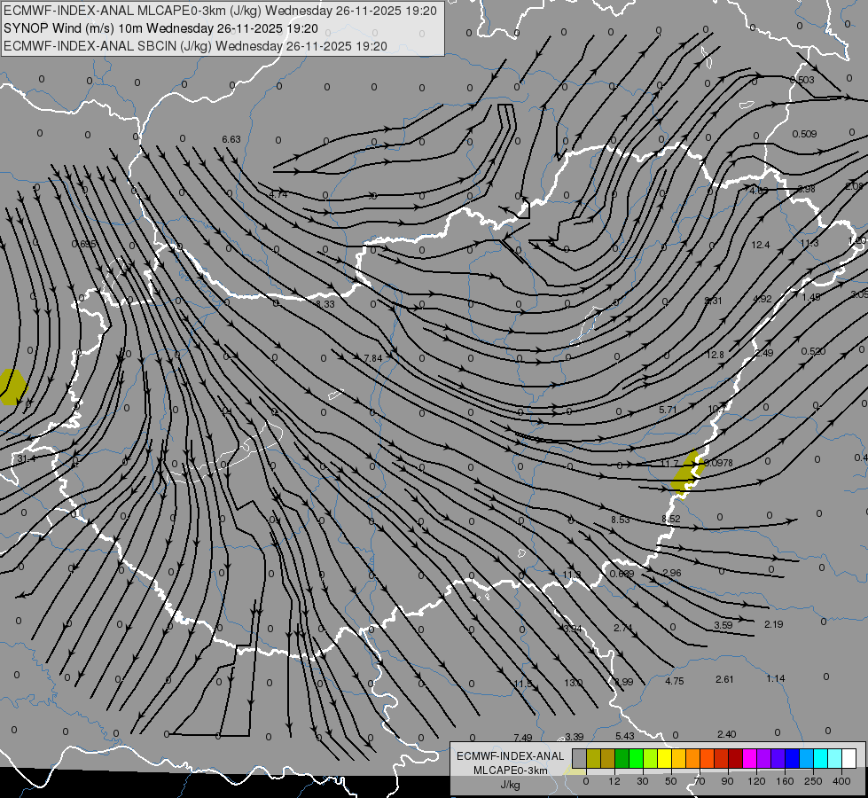This screenshot has height=798, width=868.
Task: Click the map value 2.19
Action: (773, 624)
